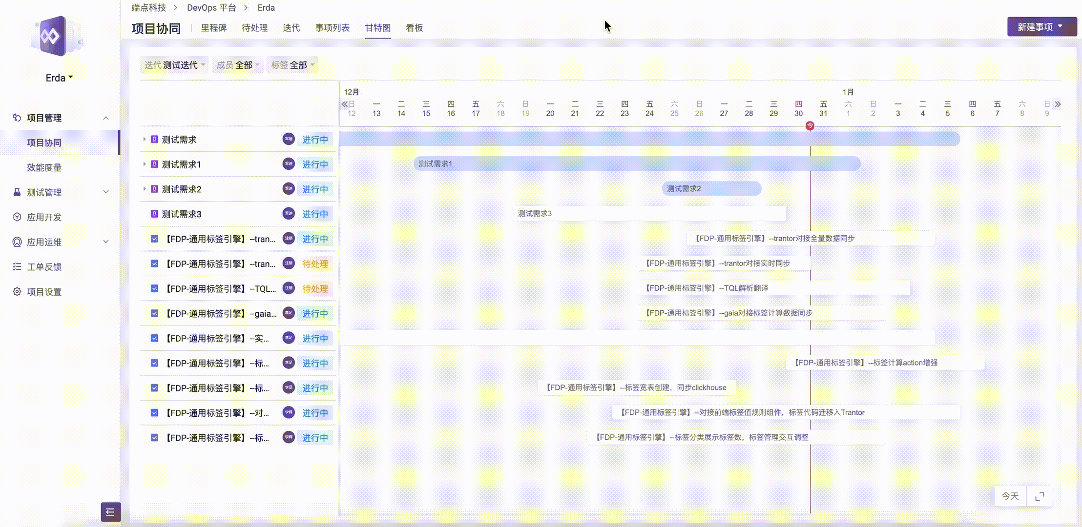Open the 标签全部 filter dropdown
The image size is (1082, 527).
(292, 64)
